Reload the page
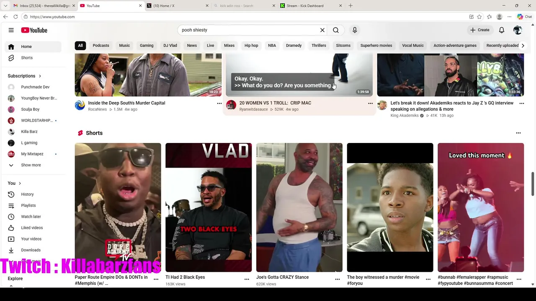Image resolution: width=536 pixels, height=301 pixels. [x=15, y=17]
